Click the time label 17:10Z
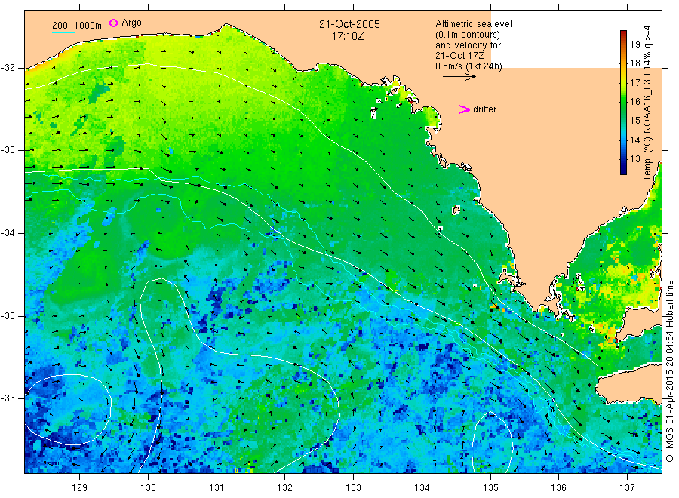The width and height of the screenshot is (679, 498). click(x=348, y=37)
